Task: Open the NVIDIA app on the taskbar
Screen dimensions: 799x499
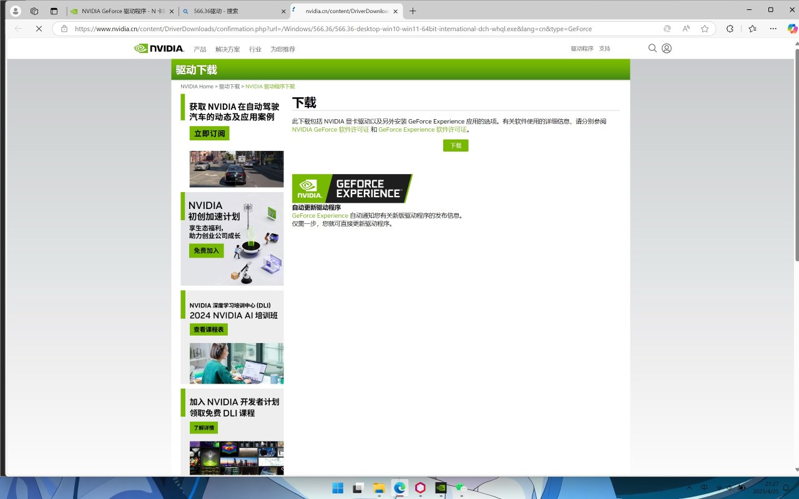Action: pos(441,488)
